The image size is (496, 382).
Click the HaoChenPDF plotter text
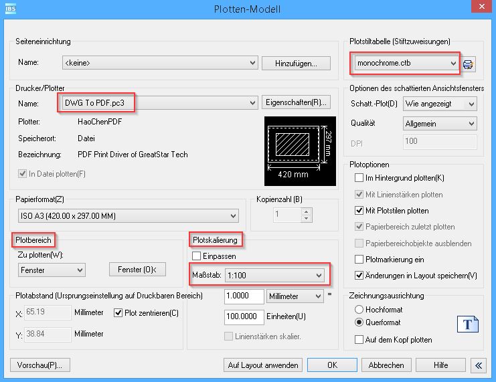(x=100, y=122)
